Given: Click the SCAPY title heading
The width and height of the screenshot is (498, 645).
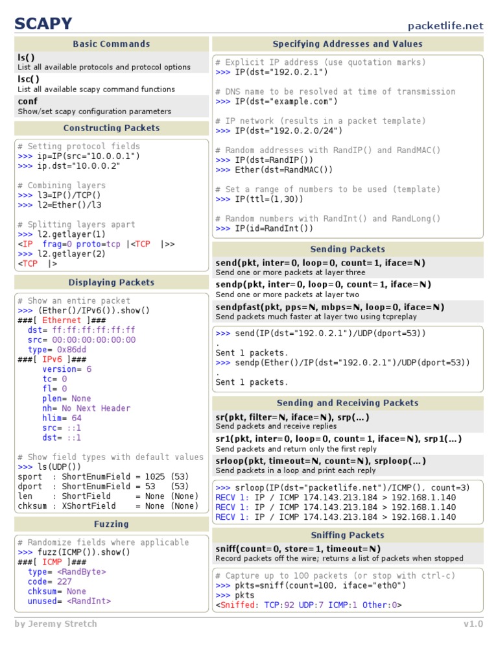Looking at the screenshot, I should (43, 23).
